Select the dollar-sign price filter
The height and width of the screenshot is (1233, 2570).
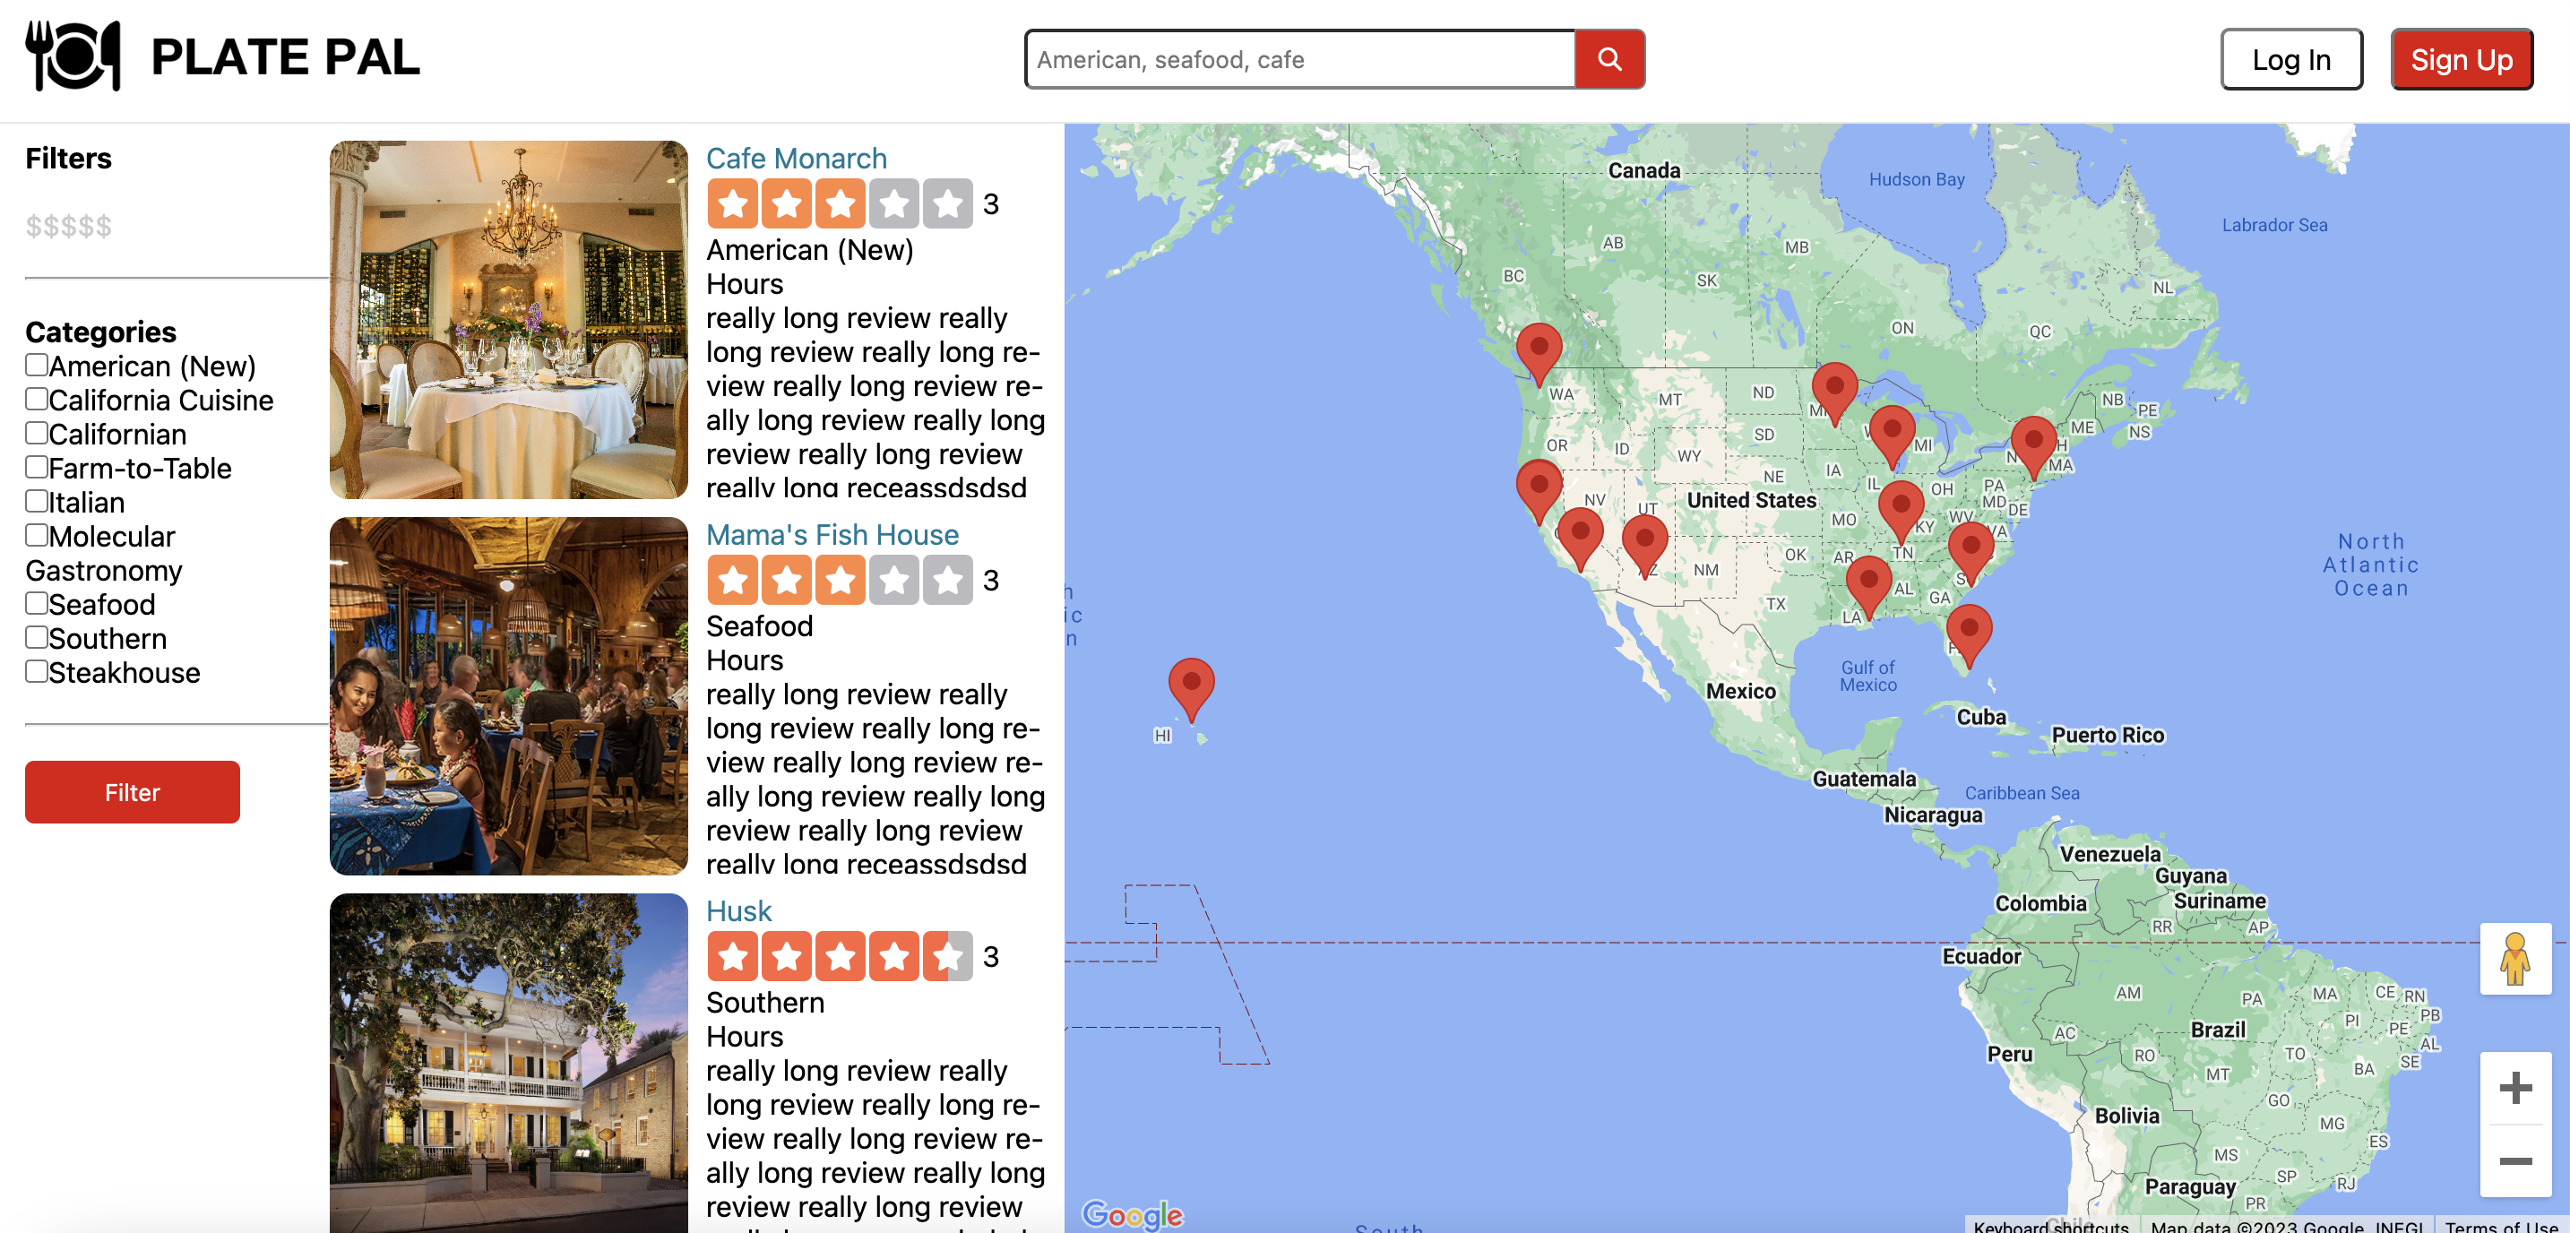[69, 227]
